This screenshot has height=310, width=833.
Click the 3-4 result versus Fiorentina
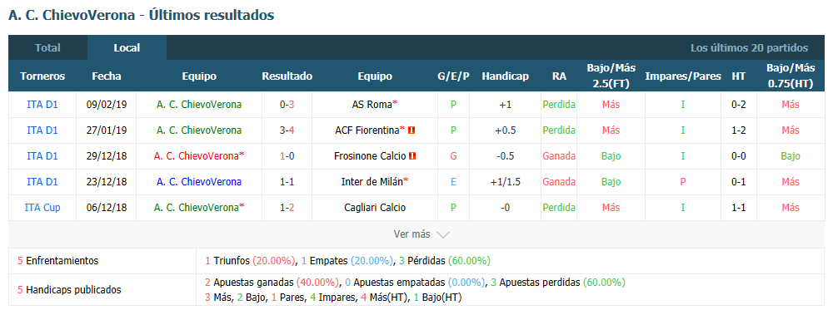(x=287, y=130)
